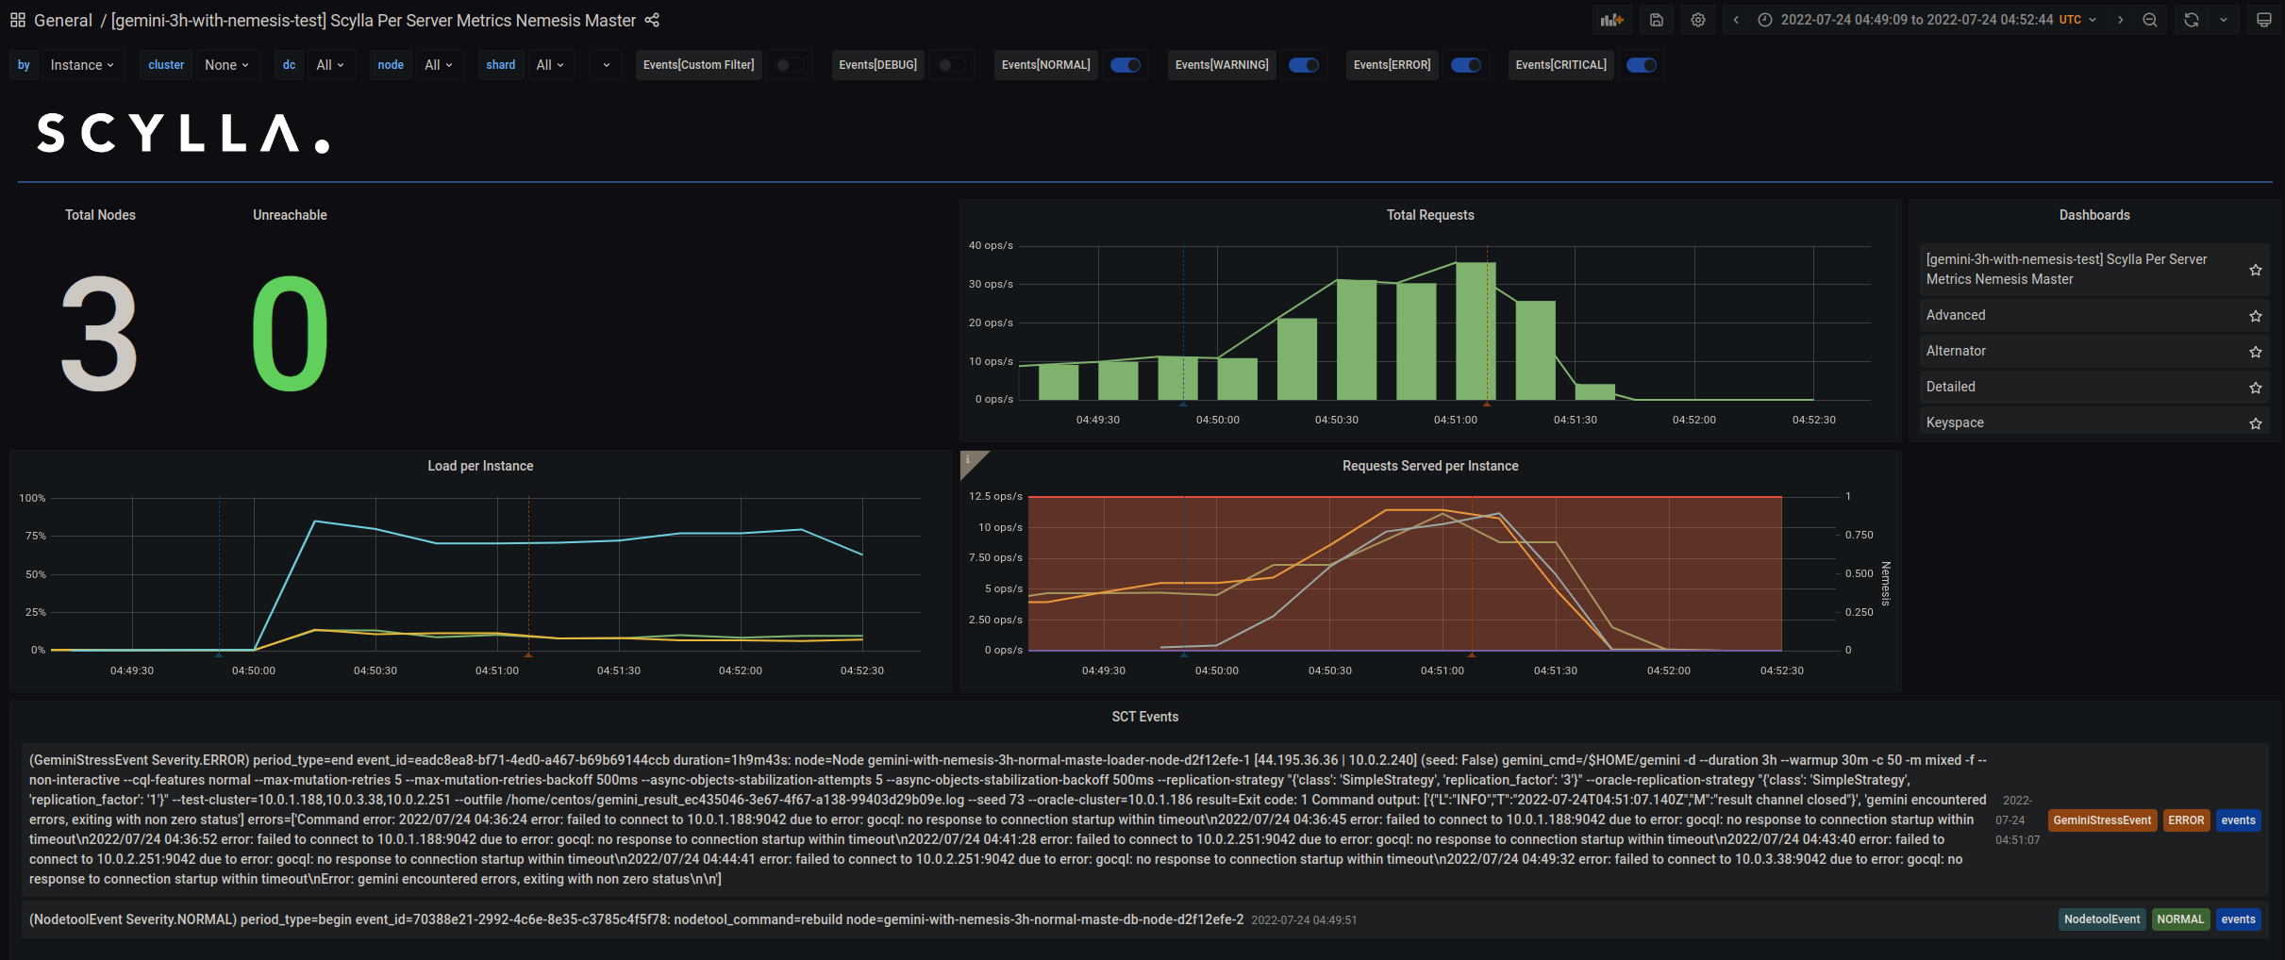This screenshot has height=960, width=2285.
Task: Disable Events[NORMAL] switch
Action: coord(1126,65)
